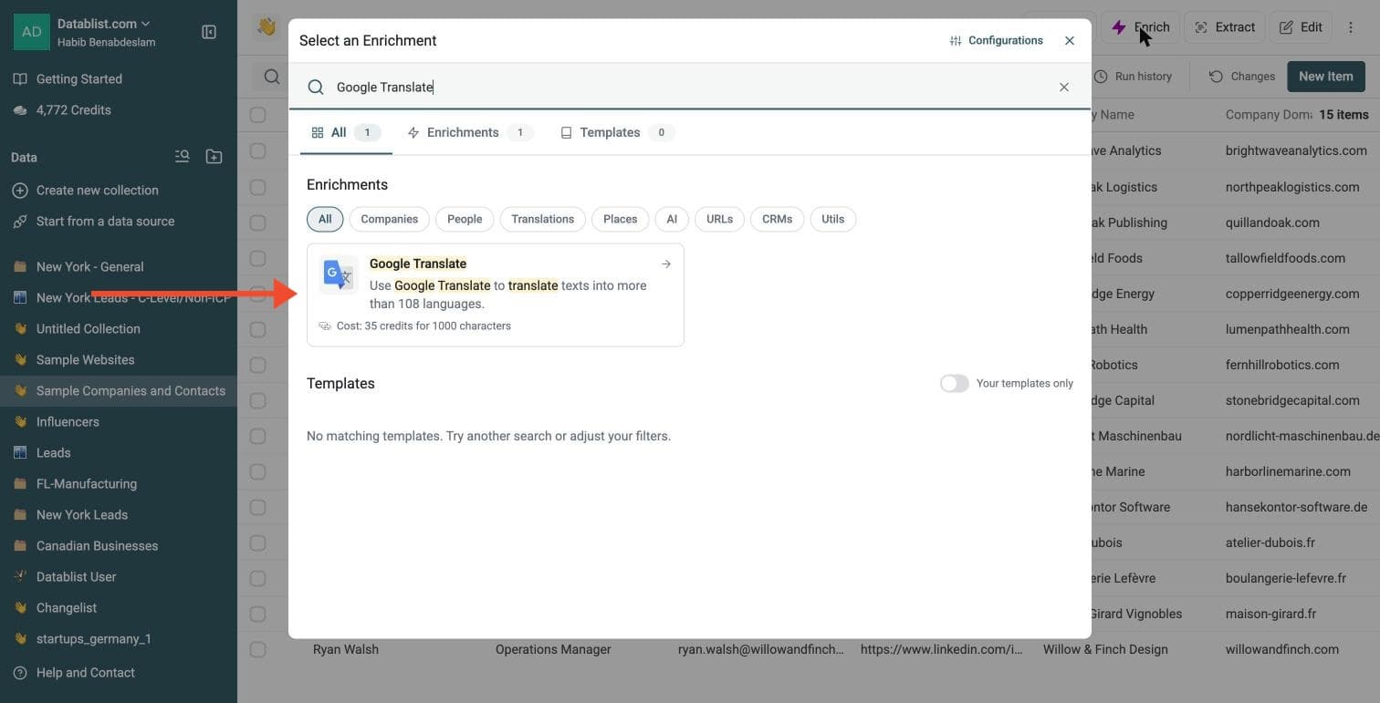Filter enrichments by Utils chip
Screen dimensions: 1380x703
click(833, 219)
